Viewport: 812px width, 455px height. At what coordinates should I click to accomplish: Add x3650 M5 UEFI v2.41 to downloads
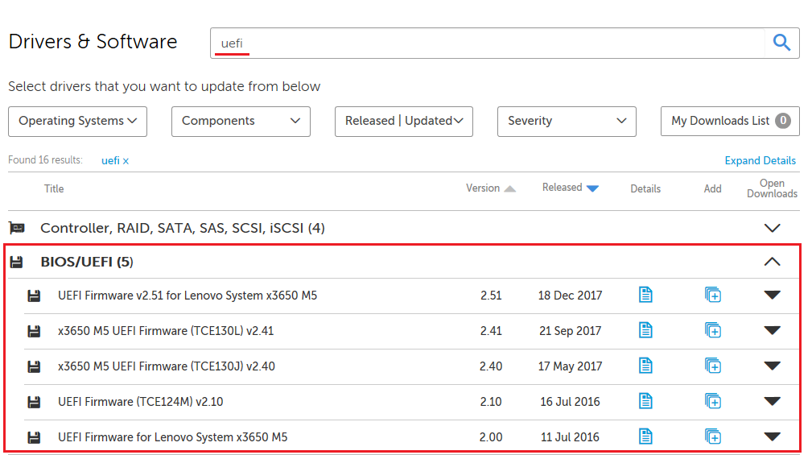pos(712,330)
